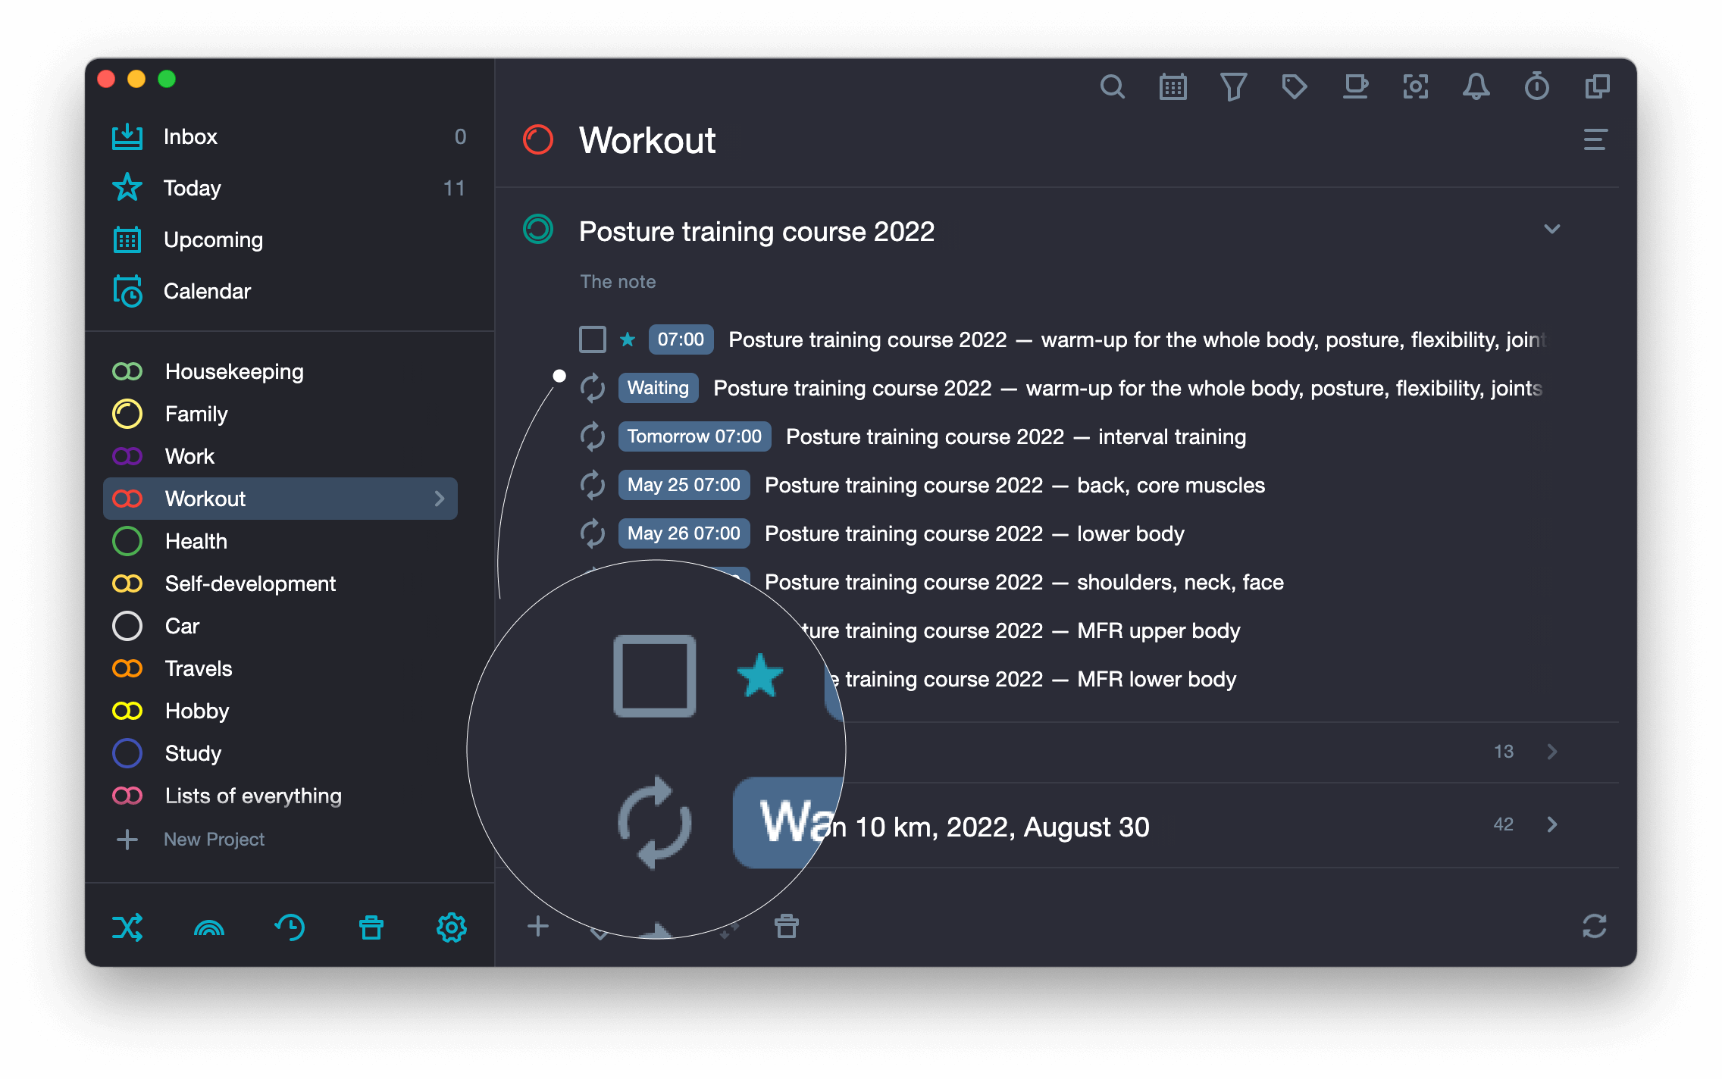Toggle star priority on first task
This screenshot has width=1722, height=1079.
(631, 339)
